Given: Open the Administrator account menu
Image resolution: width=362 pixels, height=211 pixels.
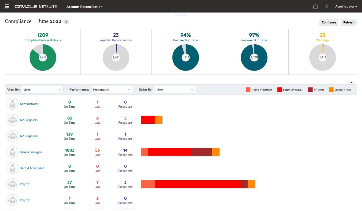Looking at the screenshot, I should pyautogui.click(x=345, y=6).
